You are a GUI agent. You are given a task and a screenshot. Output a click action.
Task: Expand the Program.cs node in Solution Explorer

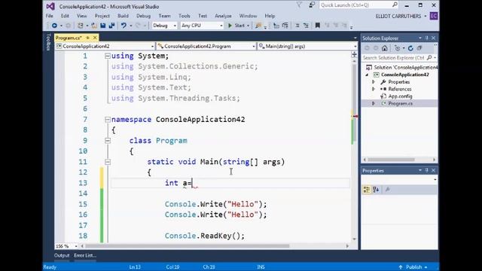374,104
